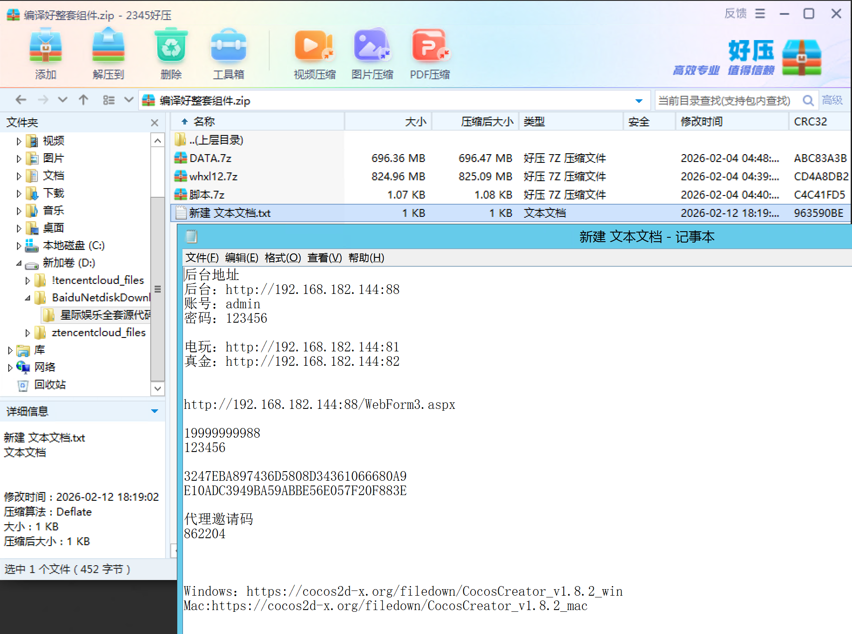
Task: Select the DATA.7z archive file
Action: [x=511, y=158]
